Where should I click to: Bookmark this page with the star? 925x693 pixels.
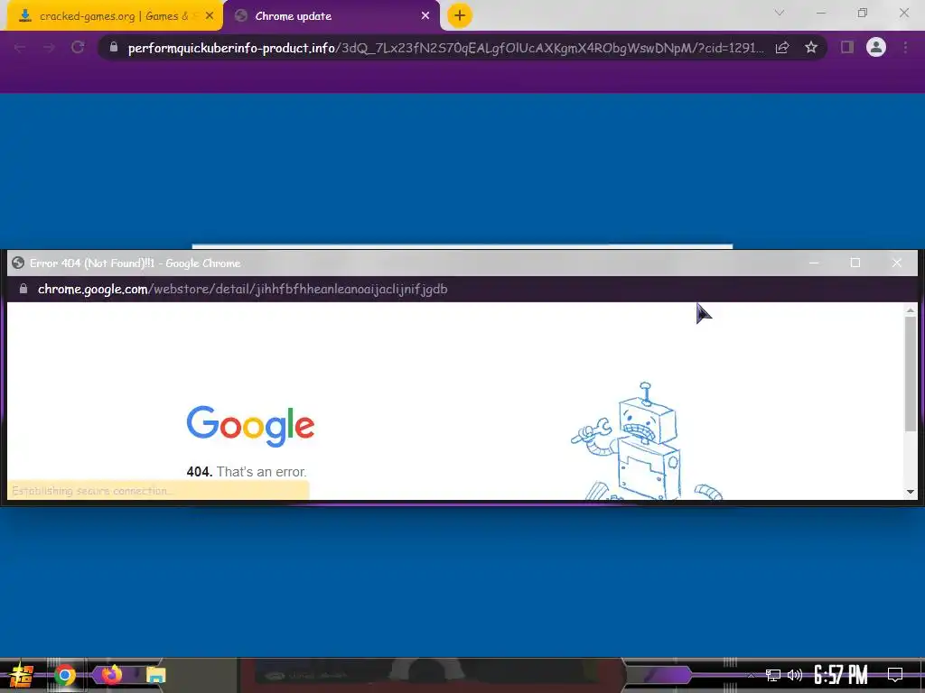[x=811, y=48]
